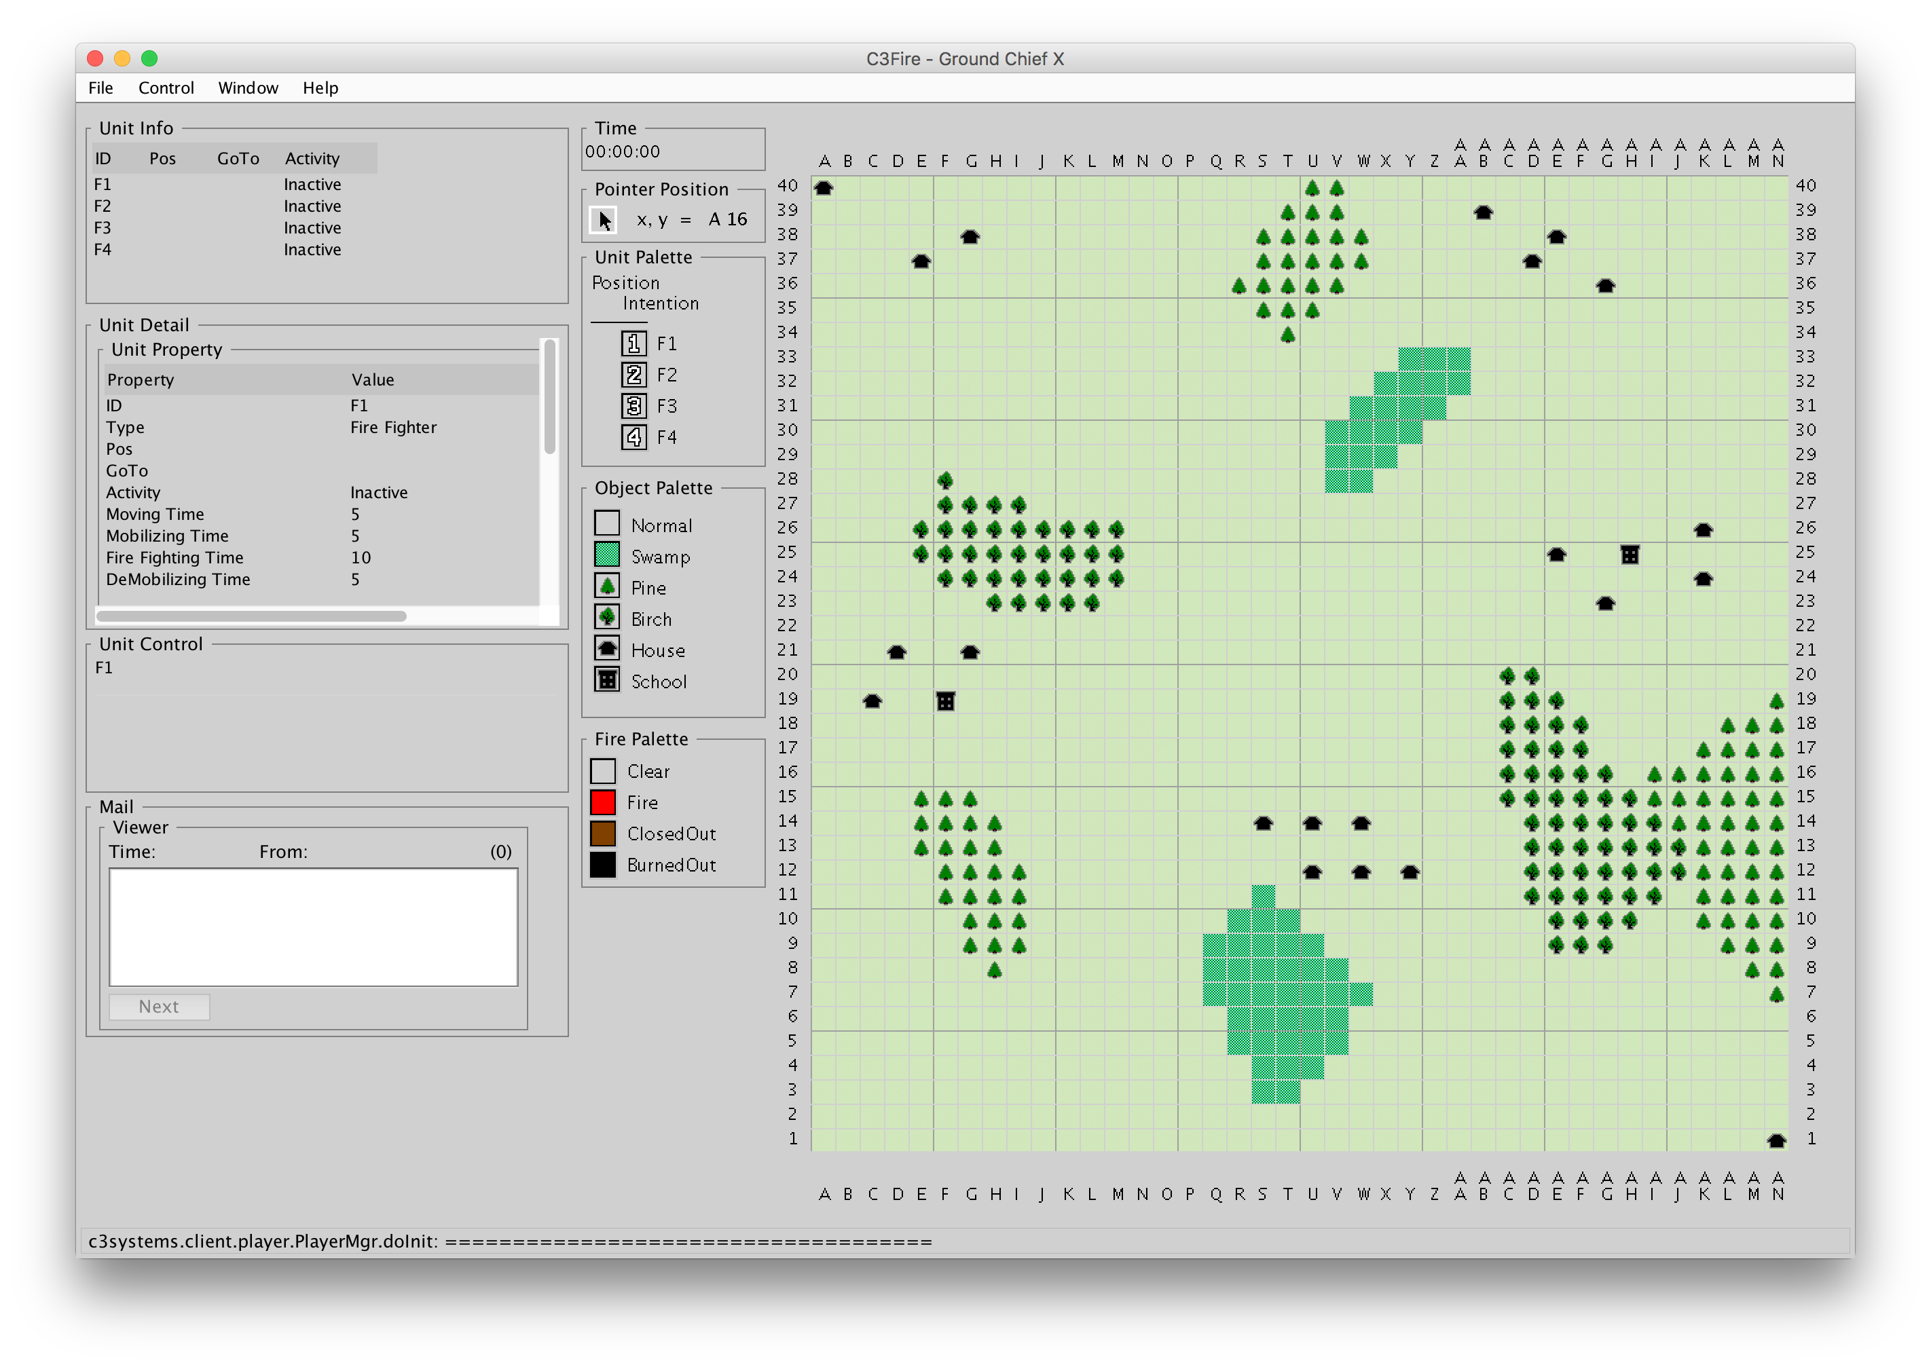This screenshot has width=1931, height=1367.
Task: Pick the F3 unit palette icon
Action: [x=633, y=406]
